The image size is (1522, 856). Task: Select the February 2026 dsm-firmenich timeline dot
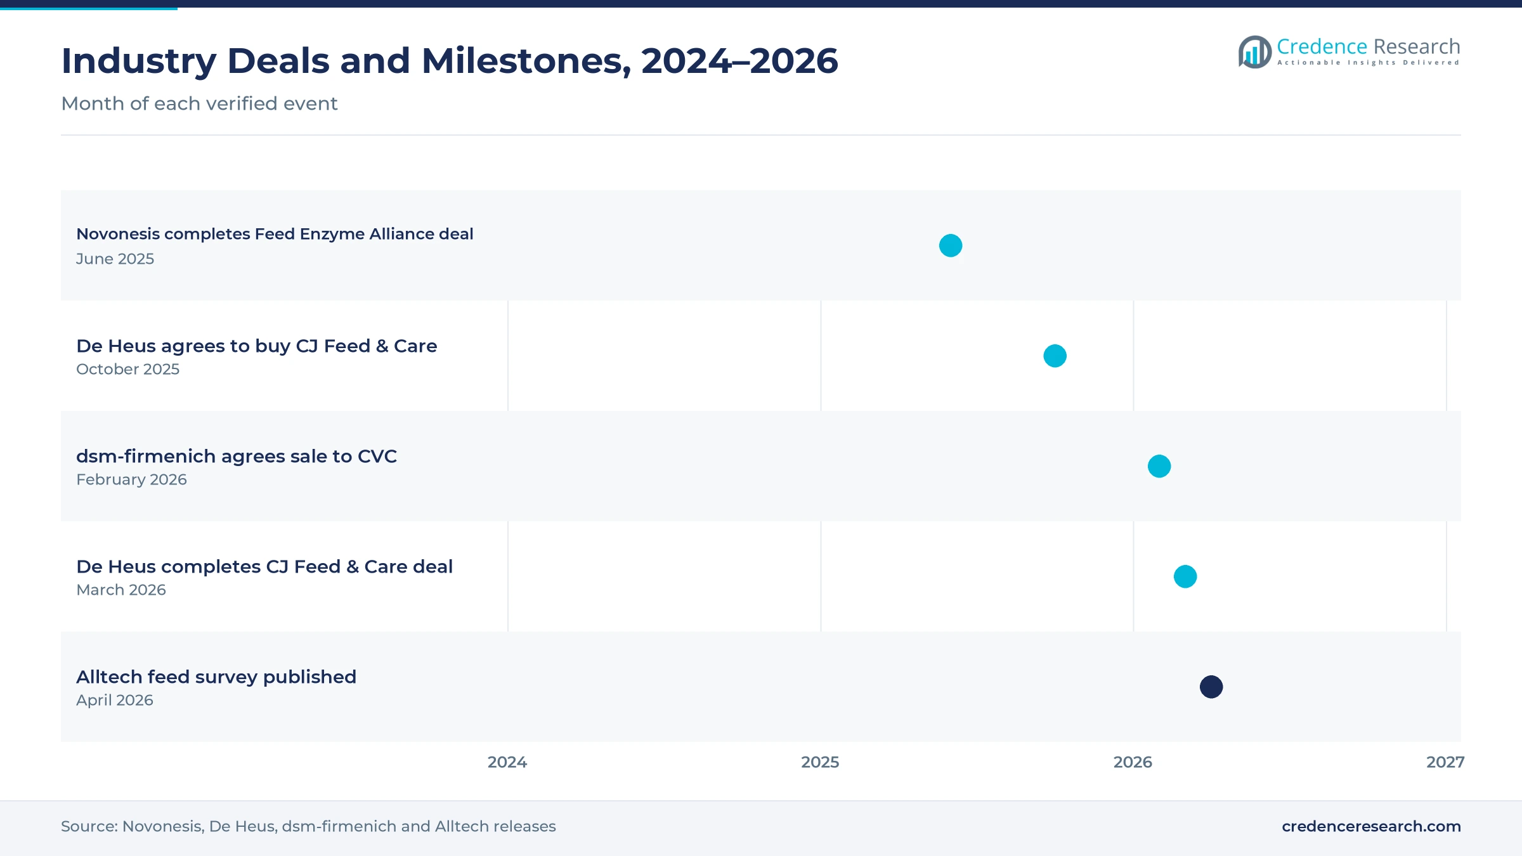point(1159,466)
